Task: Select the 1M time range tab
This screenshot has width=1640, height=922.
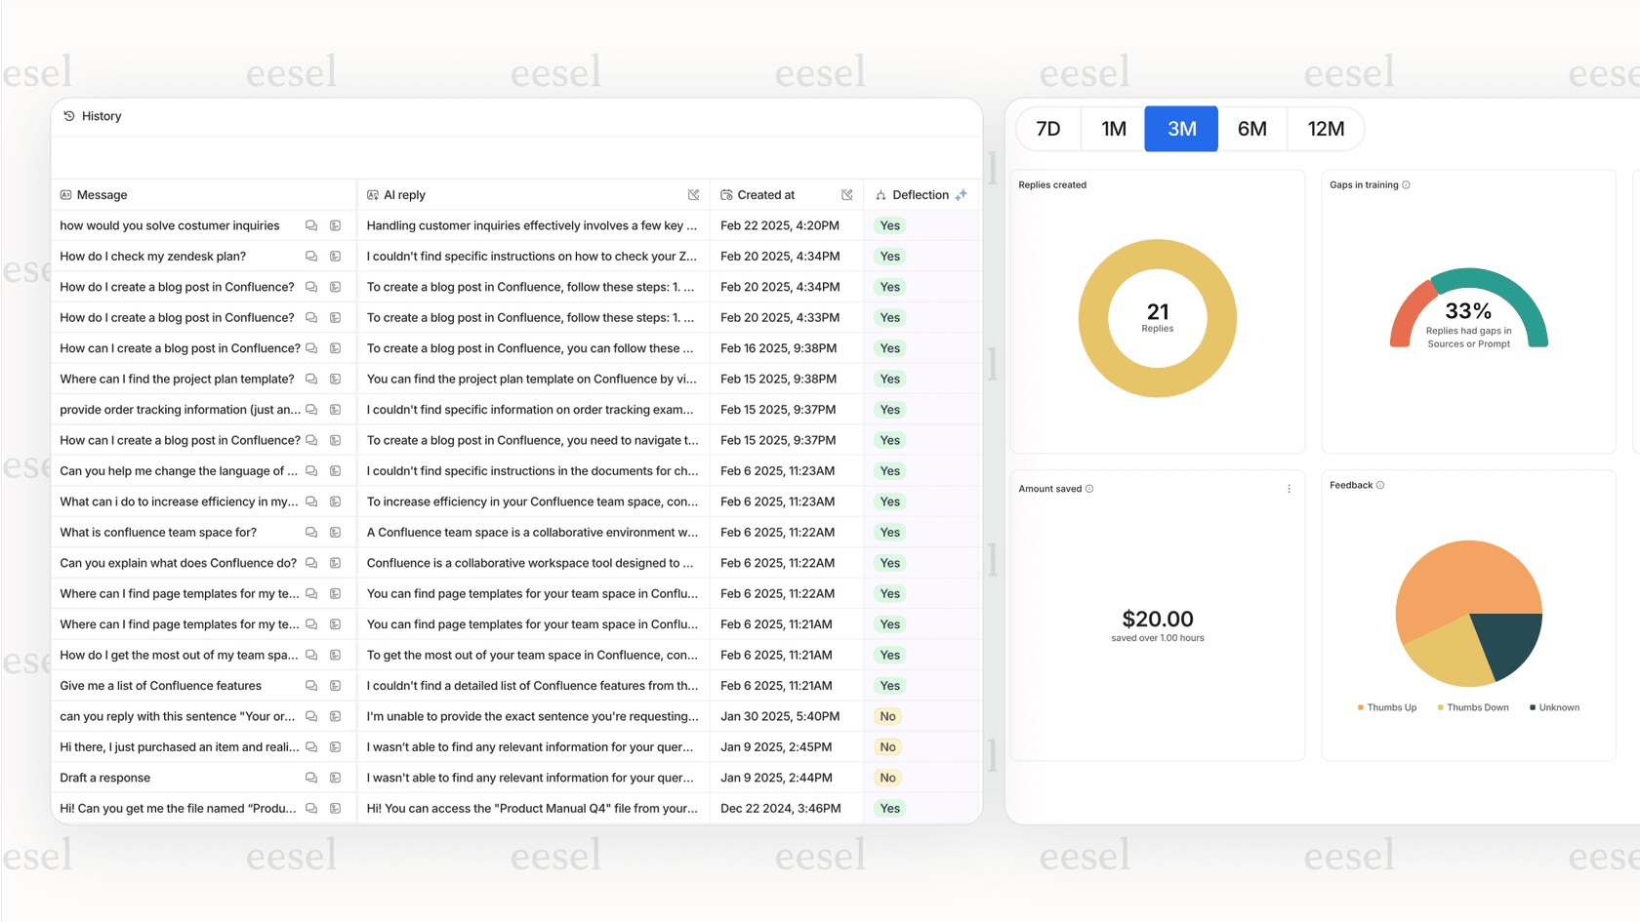Action: tap(1114, 129)
